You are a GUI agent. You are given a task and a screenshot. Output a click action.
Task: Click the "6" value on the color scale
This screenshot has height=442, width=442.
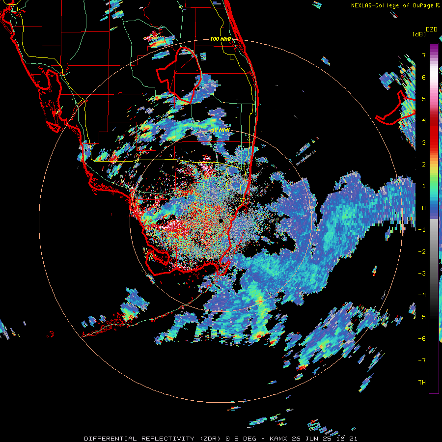pos(424,77)
